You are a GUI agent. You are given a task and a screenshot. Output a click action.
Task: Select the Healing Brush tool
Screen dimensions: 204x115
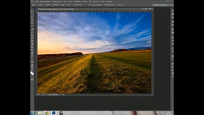32,29
